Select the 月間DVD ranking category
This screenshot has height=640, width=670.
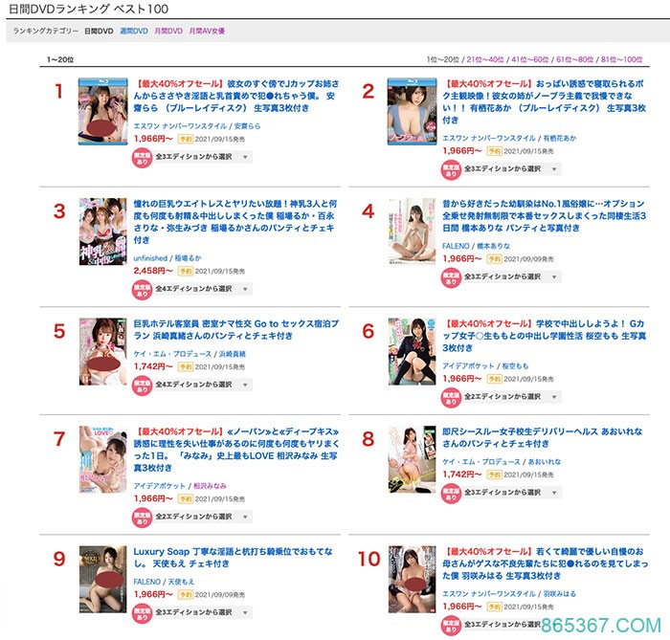pyautogui.click(x=168, y=32)
